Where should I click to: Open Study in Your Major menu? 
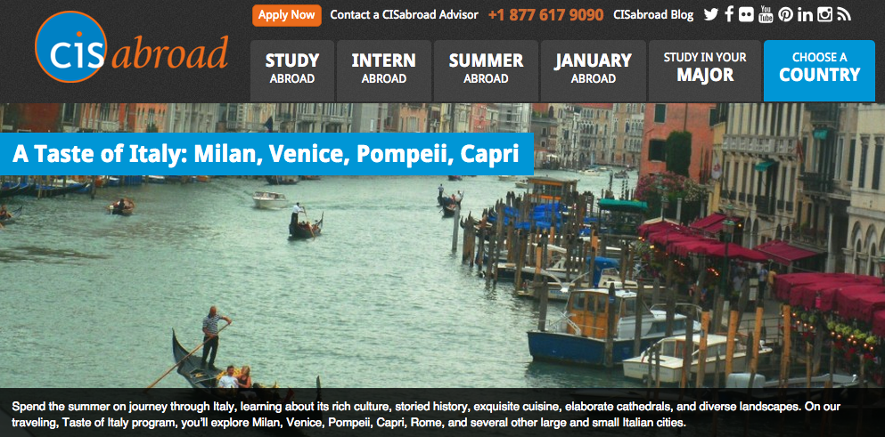pos(705,70)
